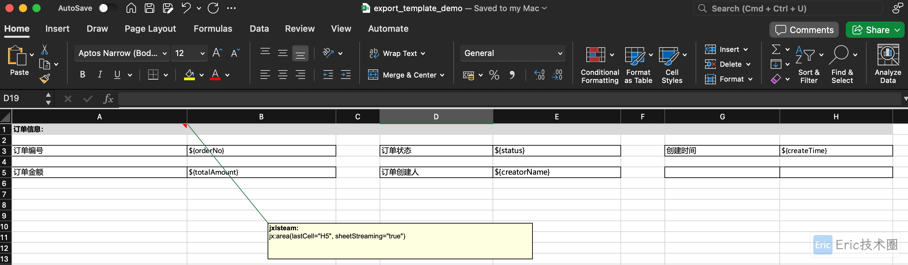Image resolution: width=908 pixels, height=265 pixels.
Task: Apply red font color
Action: [x=215, y=75]
